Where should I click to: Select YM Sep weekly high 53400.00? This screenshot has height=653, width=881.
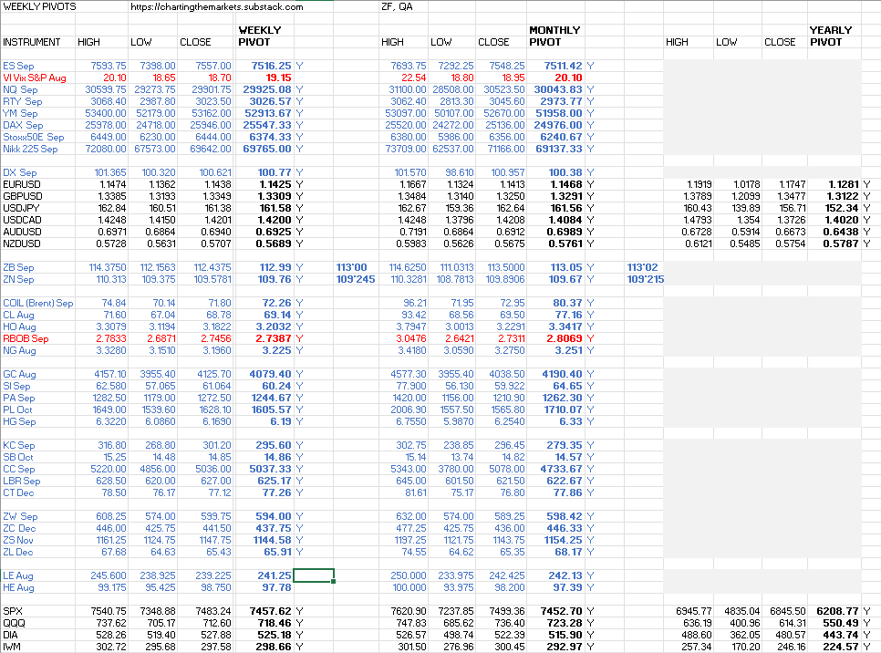pos(105,113)
